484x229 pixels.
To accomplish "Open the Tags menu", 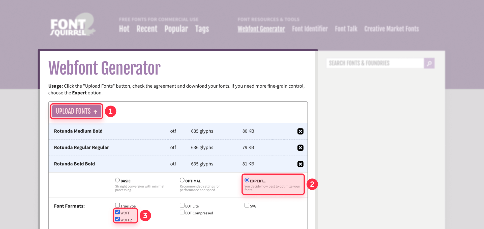I will tap(202, 29).
